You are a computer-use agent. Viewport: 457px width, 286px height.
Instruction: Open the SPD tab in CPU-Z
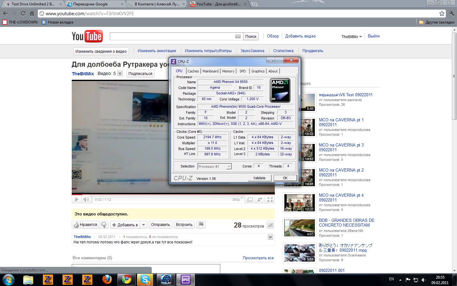click(x=243, y=71)
